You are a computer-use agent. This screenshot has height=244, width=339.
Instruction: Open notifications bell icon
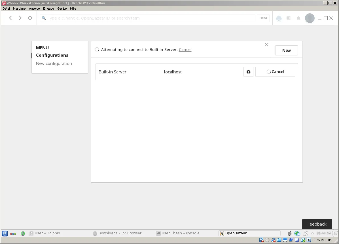[x=298, y=18]
